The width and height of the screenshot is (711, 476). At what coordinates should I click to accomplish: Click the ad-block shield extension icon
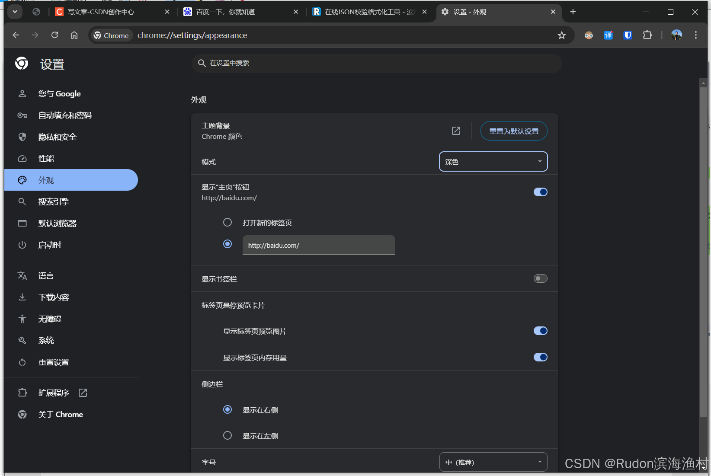(x=628, y=35)
